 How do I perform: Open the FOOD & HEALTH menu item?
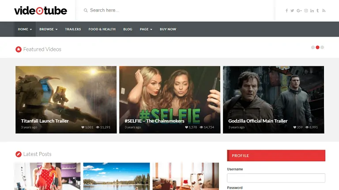pyautogui.click(x=102, y=29)
